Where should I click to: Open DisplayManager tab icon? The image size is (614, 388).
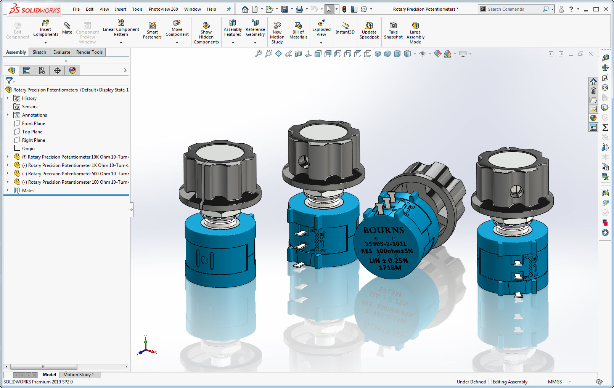(72, 71)
